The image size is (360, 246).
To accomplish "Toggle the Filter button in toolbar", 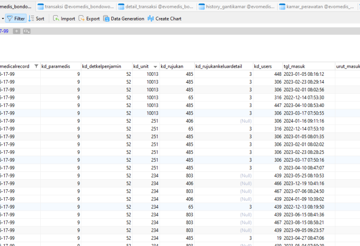I will pos(16,18).
